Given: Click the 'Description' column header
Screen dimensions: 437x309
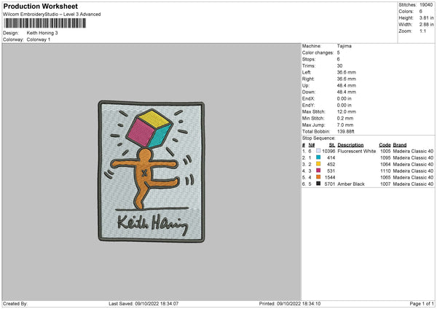Looking at the screenshot, I should tap(350, 145).
